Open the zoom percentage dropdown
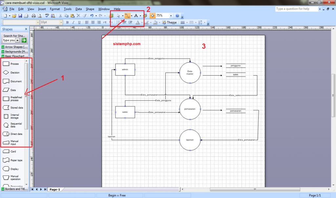Viewport: 336px width, 198px height. click(x=171, y=16)
